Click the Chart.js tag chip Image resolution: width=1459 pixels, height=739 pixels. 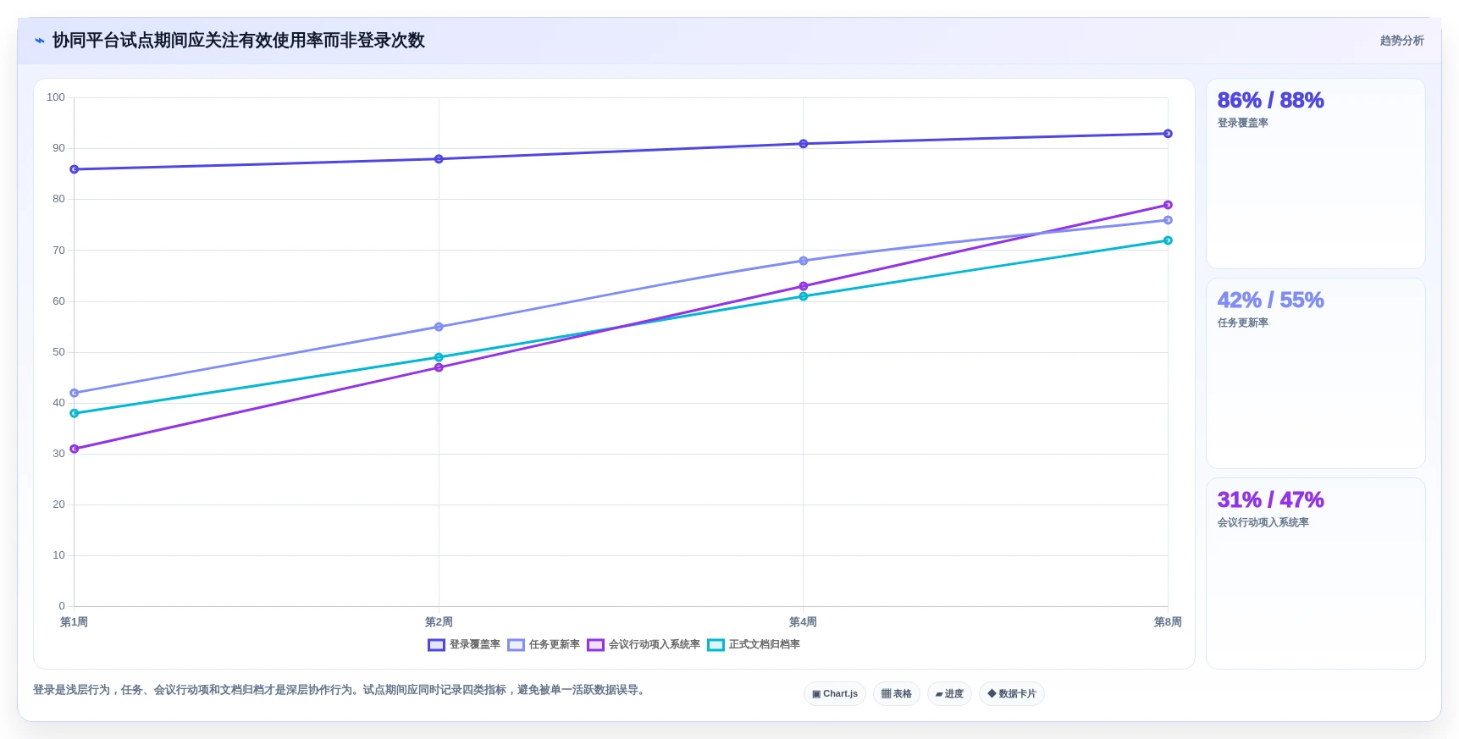click(835, 694)
